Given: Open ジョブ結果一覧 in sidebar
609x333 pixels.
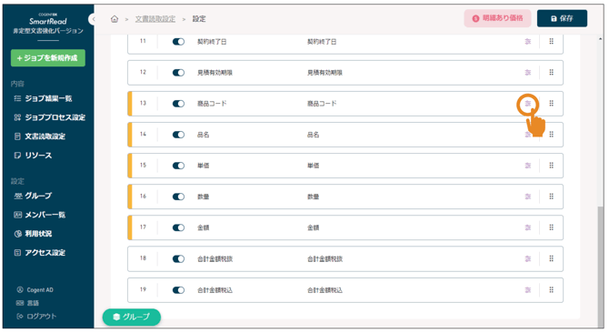Looking at the screenshot, I should click(43, 98).
